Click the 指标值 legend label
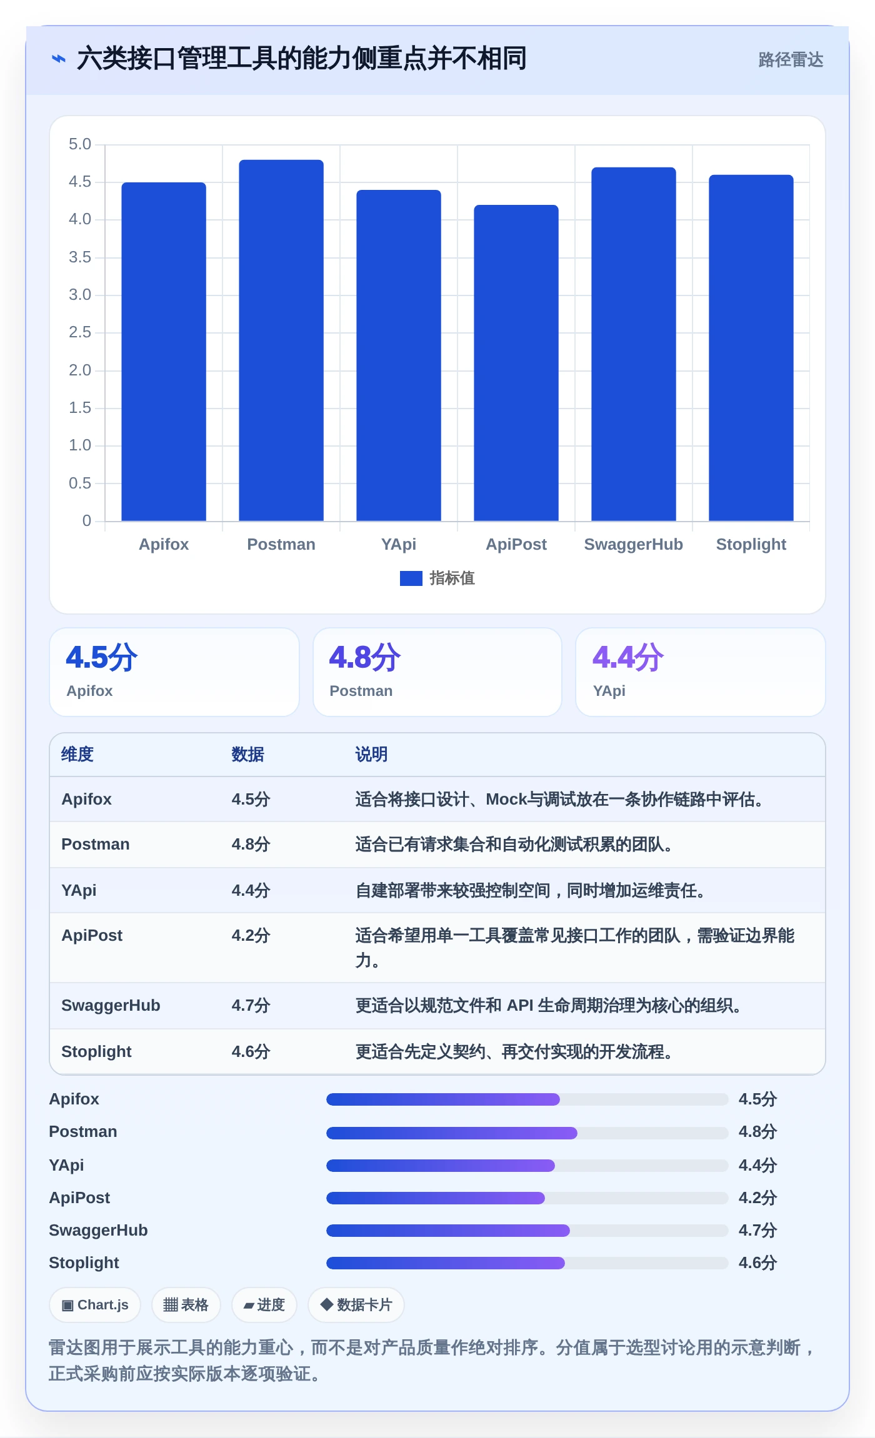 (452, 578)
